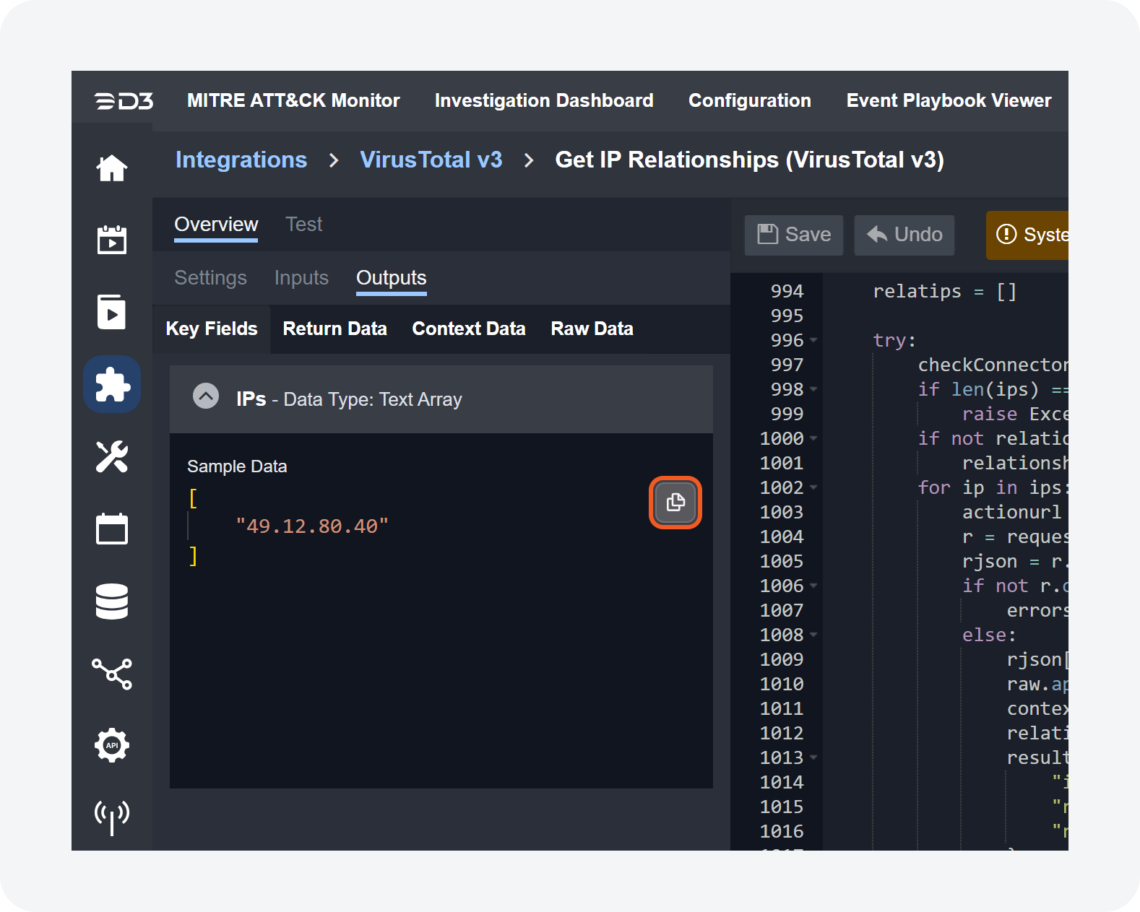
Task: Click the Undo button
Action: 904,235
